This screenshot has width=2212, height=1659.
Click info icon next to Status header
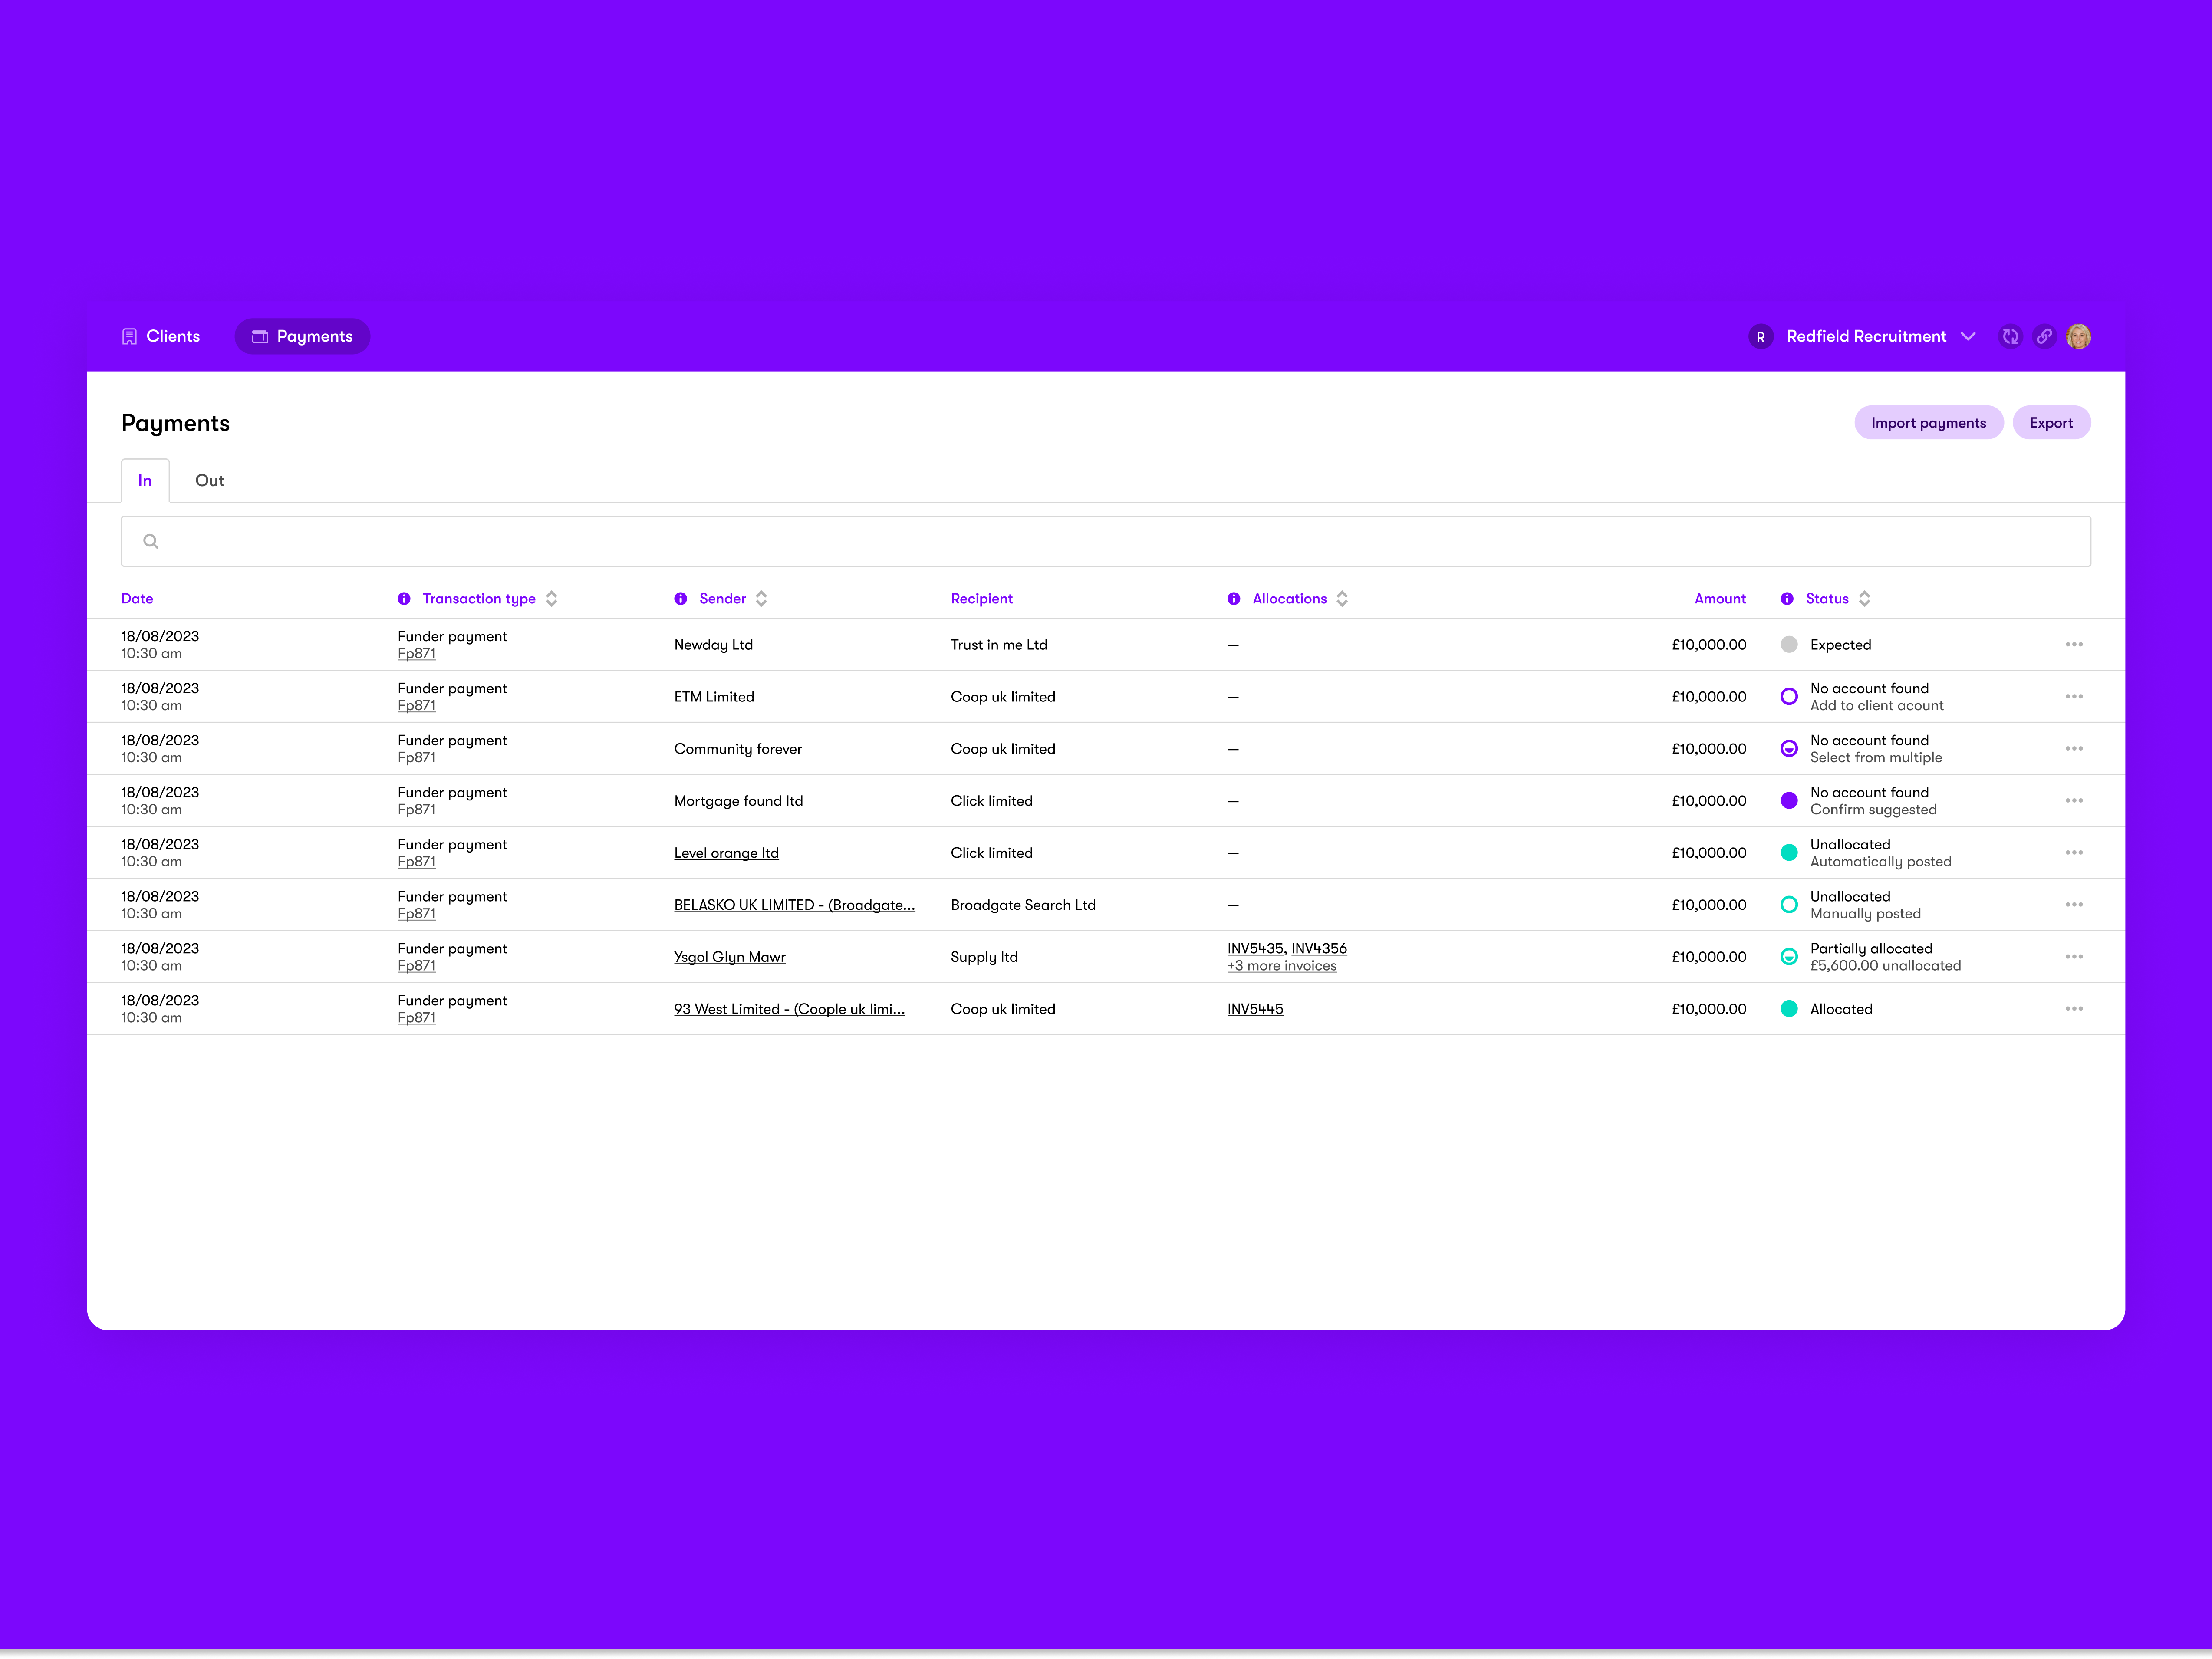(1787, 598)
